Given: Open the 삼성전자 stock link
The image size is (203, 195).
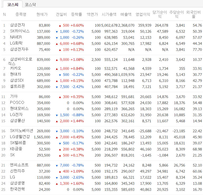Looking at the screenshot, I should (x=17, y=25).
